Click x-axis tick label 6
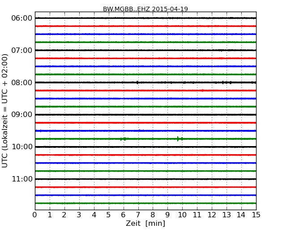 point(123,215)
